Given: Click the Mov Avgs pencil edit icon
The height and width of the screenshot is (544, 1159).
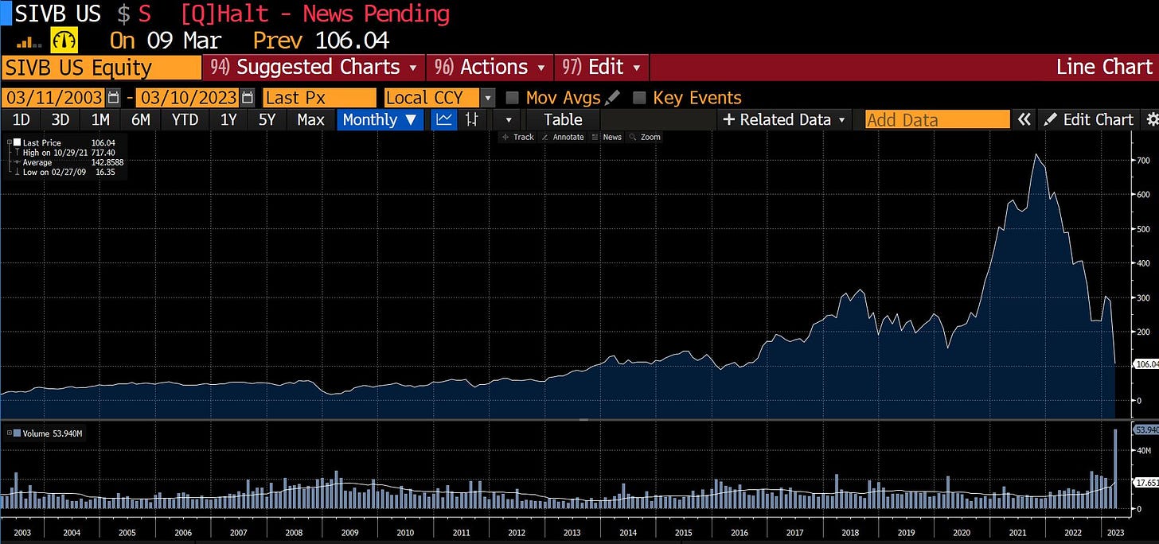Looking at the screenshot, I should tap(612, 98).
